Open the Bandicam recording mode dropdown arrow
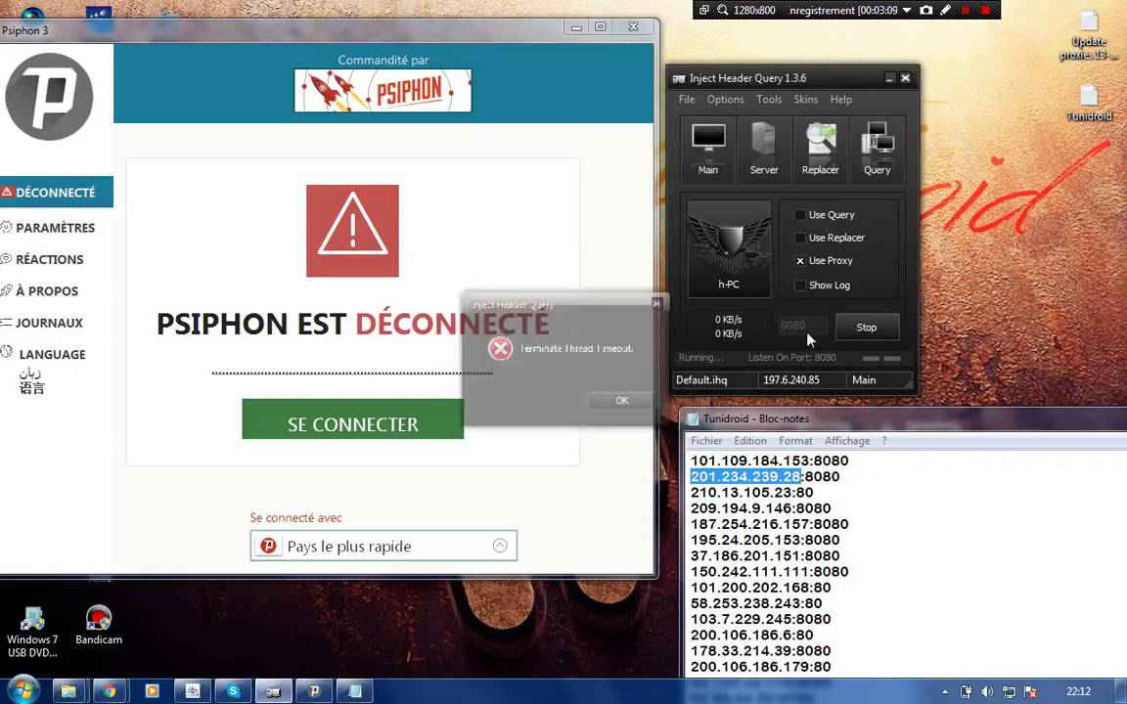Image resolution: width=1127 pixels, height=704 pixels. [x=906, y=10]
